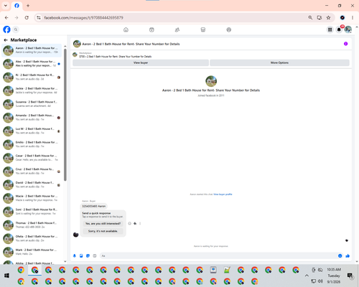This screenshot has width=359, height=287.
Task: Open Jackie's conversation in the list
Action: click(32, 90)
